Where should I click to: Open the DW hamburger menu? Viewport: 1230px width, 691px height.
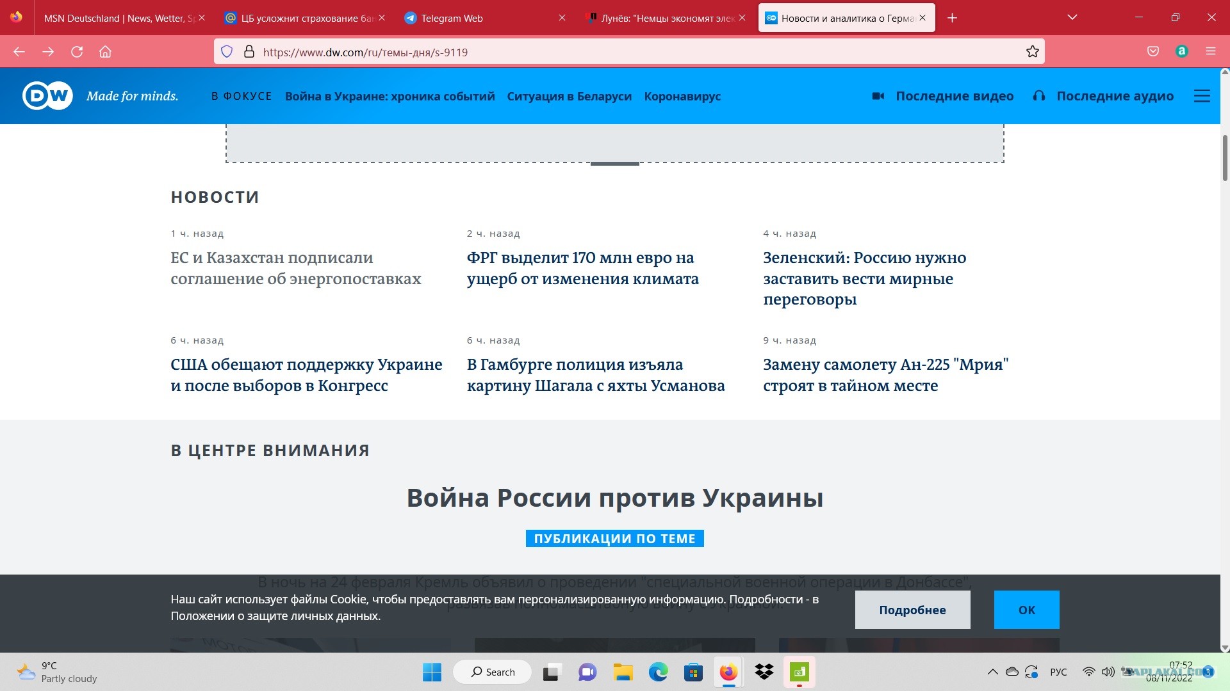pyautogui.click(x=1202, y=96)
